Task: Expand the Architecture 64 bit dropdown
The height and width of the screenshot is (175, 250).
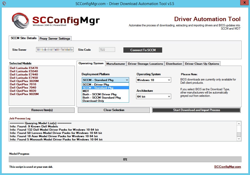Action: [x=154, y=97]
